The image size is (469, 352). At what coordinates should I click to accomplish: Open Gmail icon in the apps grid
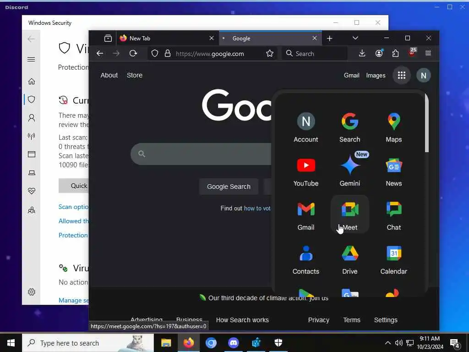click(x=305, y=216)
